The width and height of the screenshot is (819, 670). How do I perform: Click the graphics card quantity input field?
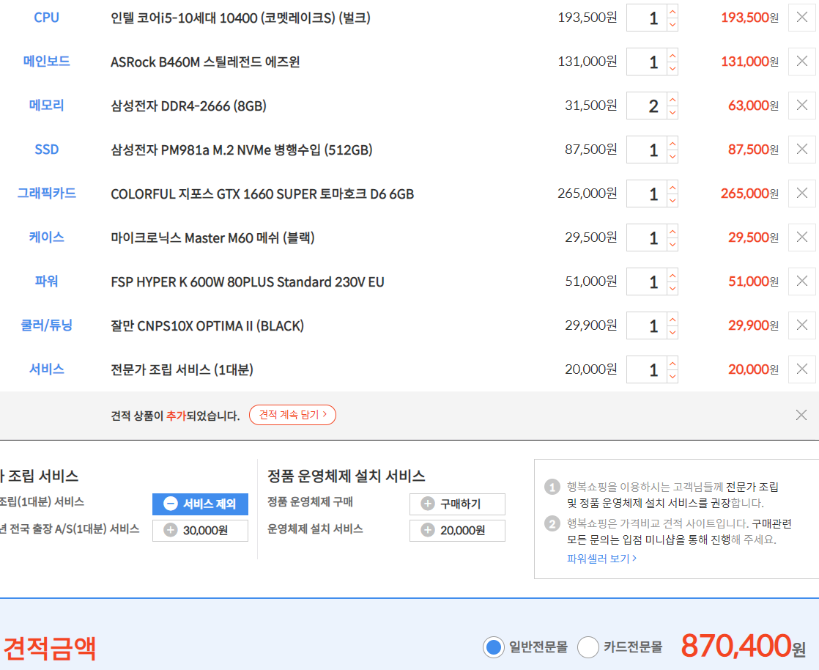point(647,194)
